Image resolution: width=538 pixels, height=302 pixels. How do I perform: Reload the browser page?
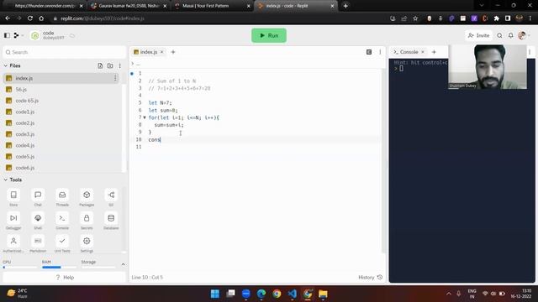tap(30, 18)
